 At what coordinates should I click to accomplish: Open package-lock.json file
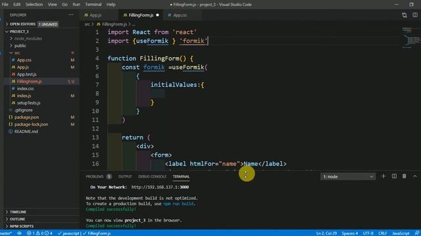pyautogui.click(x=31, y=124)
